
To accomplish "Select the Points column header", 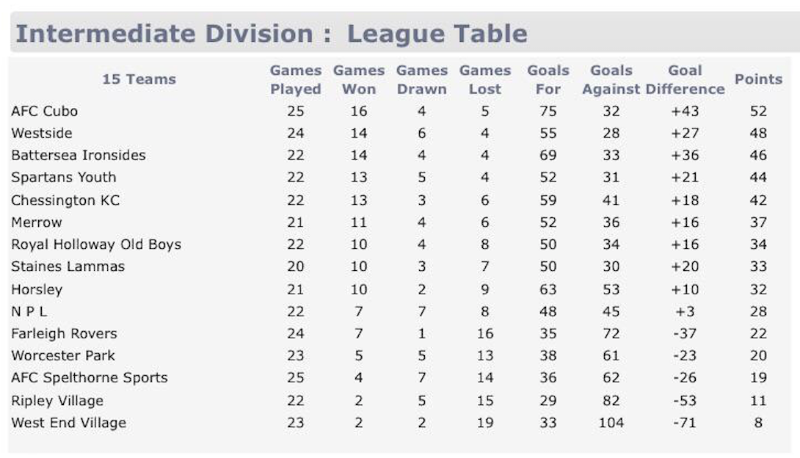I will tap(758, 79).
